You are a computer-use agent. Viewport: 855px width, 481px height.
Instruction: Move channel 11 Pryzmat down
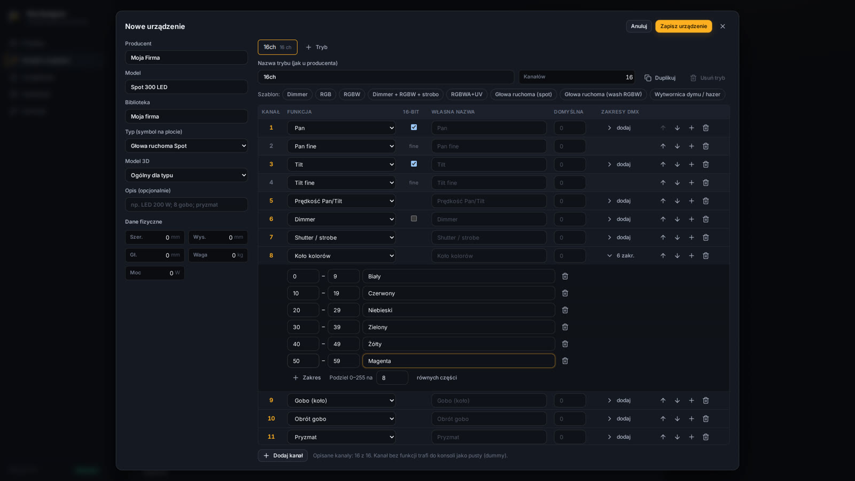pyautogui.click(x=677, y=437)
